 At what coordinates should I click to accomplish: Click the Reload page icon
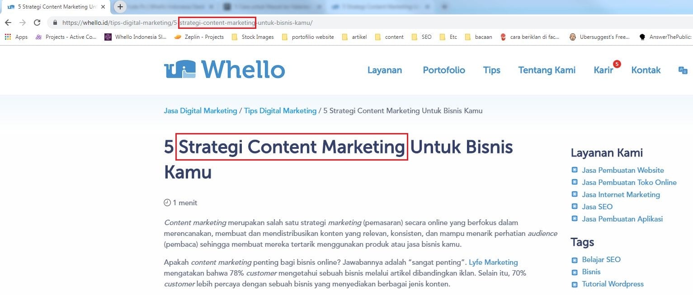[37, 23]
